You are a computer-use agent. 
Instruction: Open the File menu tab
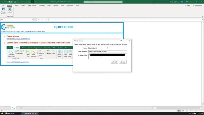[x=3, y=5]
